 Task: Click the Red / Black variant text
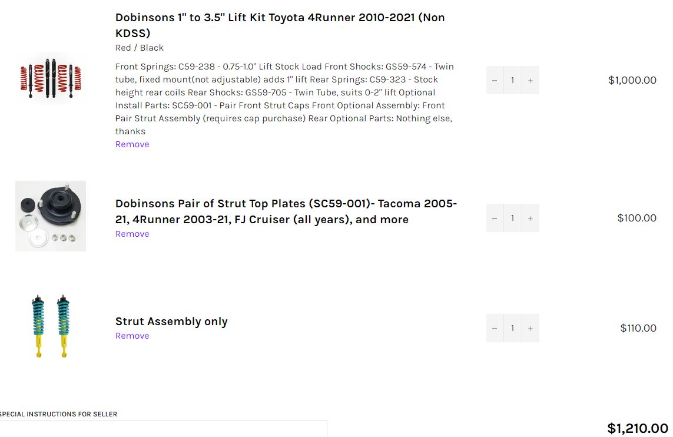pos(139,48)
